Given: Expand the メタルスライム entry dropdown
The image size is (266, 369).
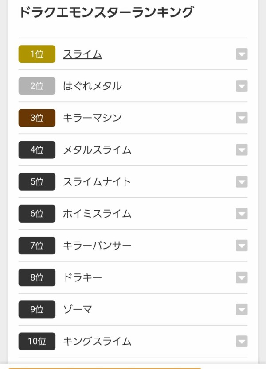Looking at the screenshot, I should point(241,150).
